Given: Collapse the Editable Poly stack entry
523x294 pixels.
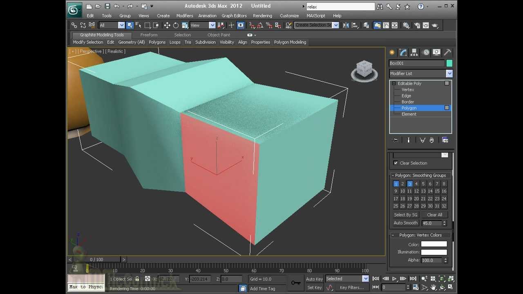Looking at the screenshot, I should click(x=394, y=83).
